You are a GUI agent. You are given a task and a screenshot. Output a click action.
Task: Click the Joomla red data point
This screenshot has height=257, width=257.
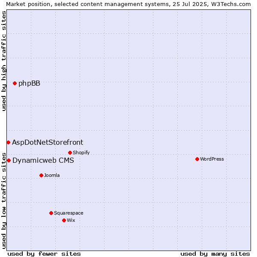click(x=41, y=176)
